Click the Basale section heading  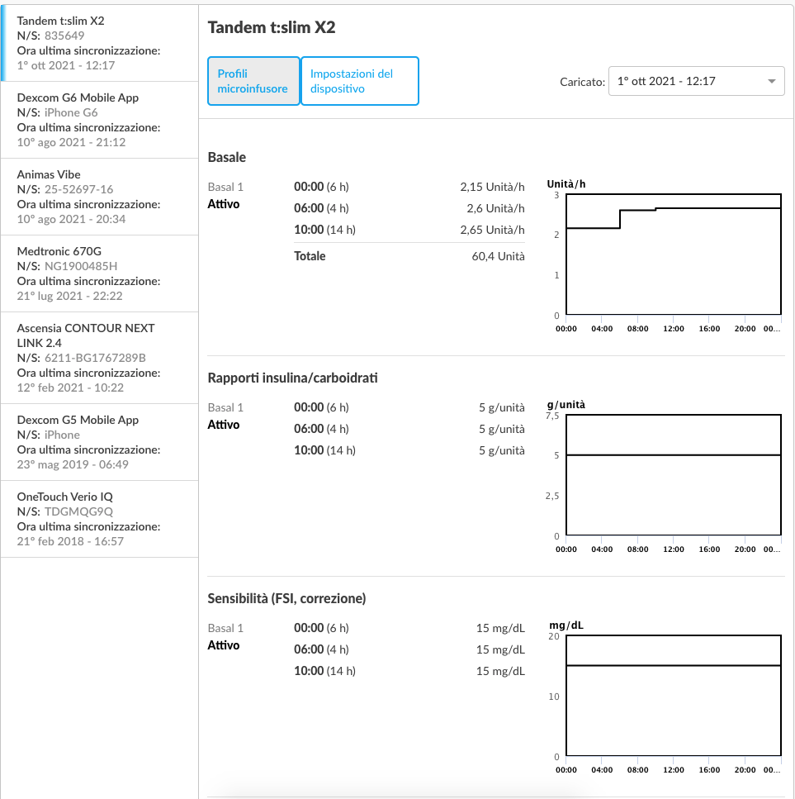[226, 157]
